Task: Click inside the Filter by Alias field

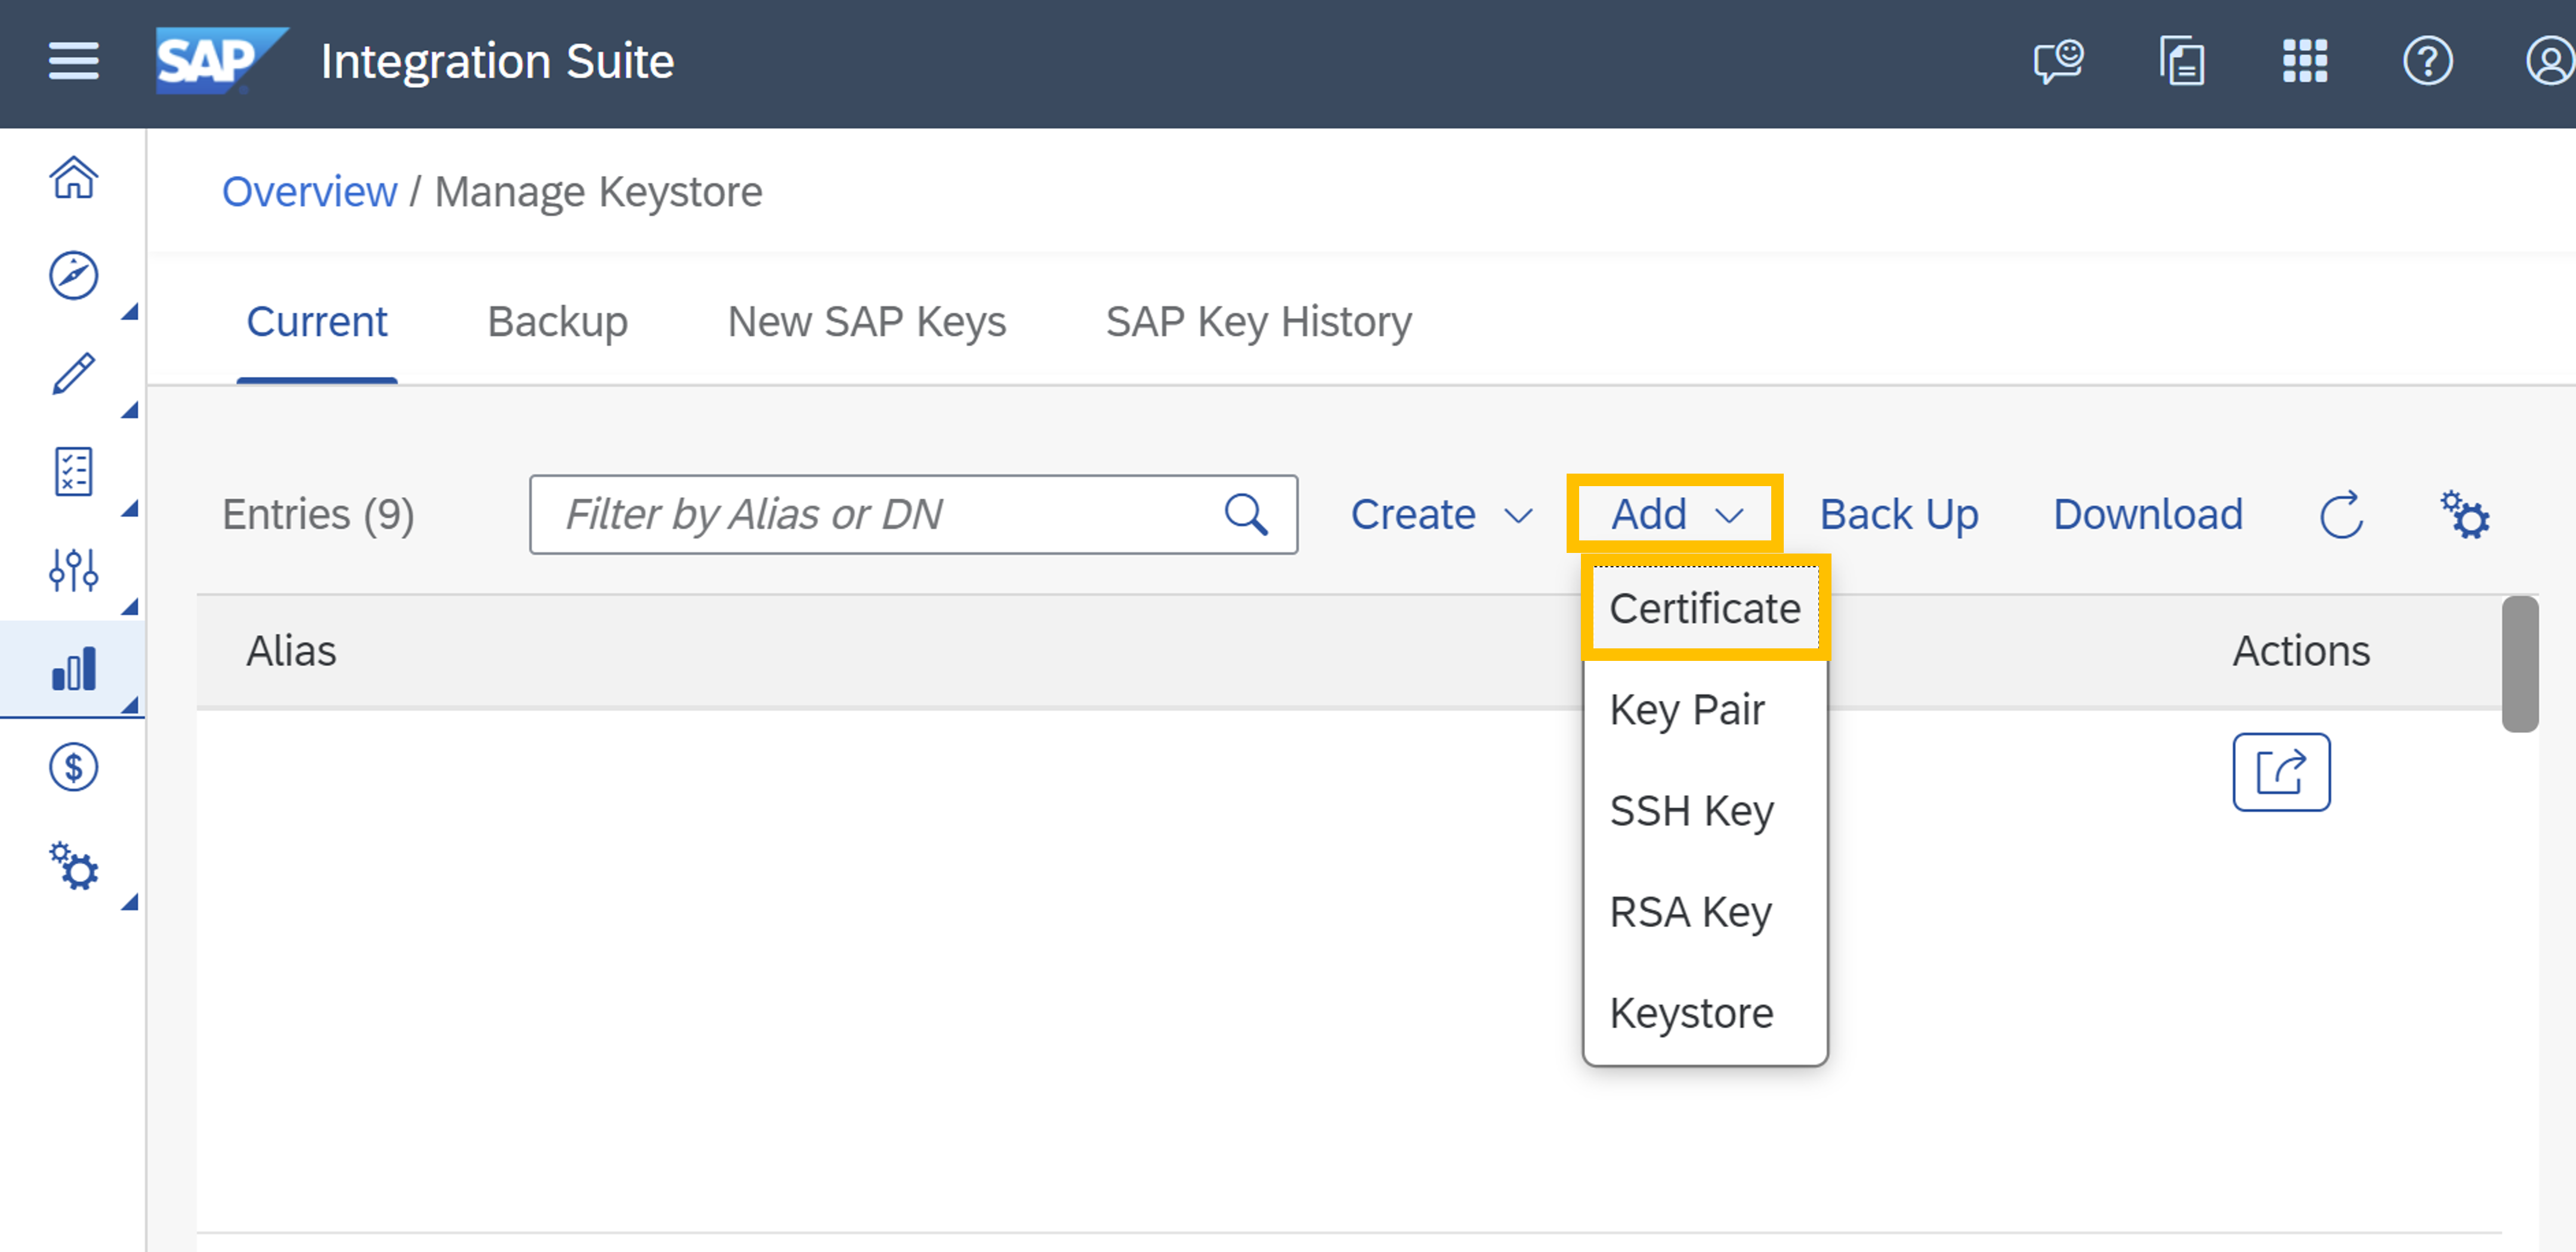Action: tap(880, 514)
